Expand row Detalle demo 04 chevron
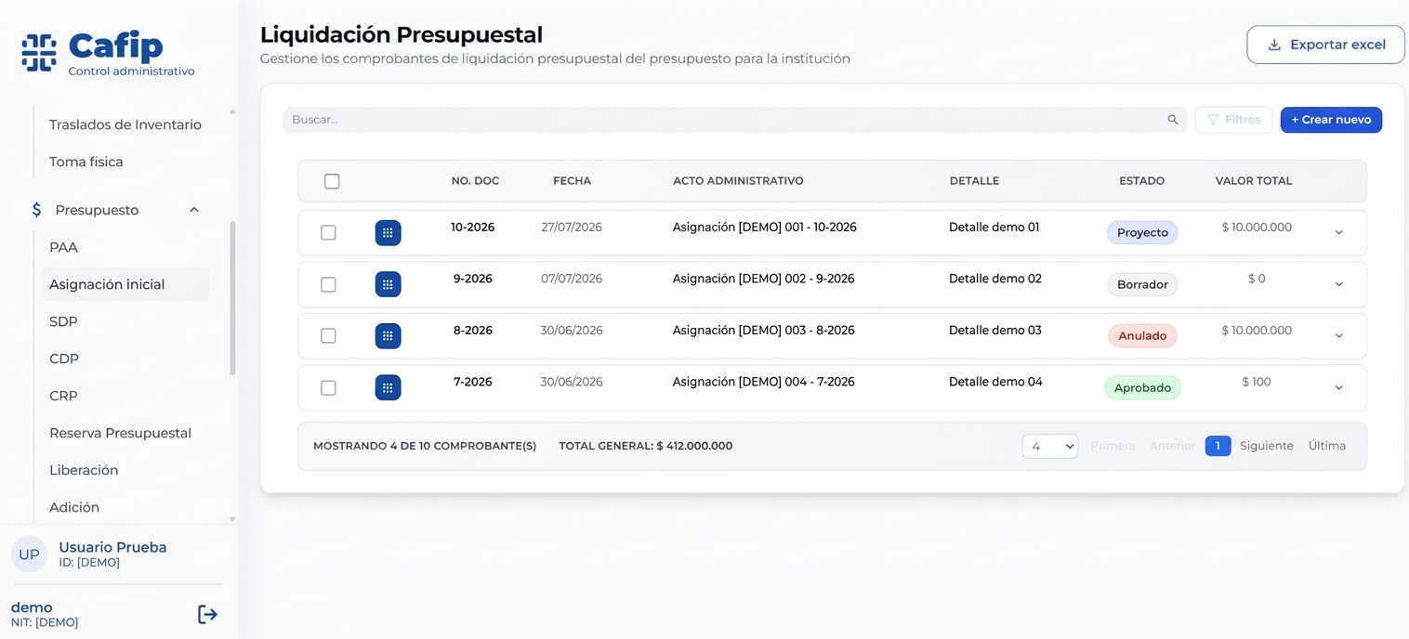The width and height of the screenshot is (1409, 639). pos(1338,387)
